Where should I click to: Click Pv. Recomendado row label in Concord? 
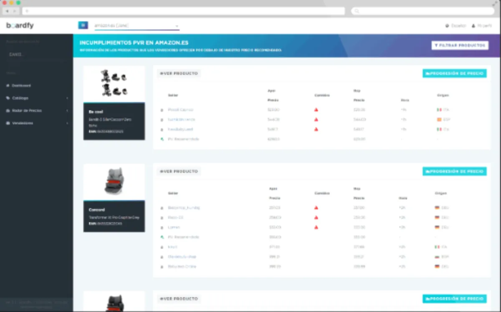coord(183,237)
